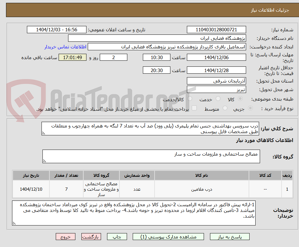
Task: Select the خدمت radio button
Action: (218, 99)
